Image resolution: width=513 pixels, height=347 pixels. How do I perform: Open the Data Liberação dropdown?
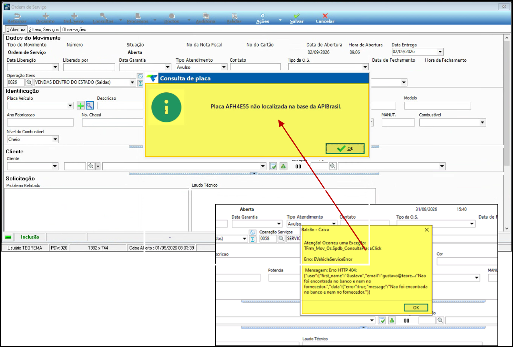click(x=55, y=67)
